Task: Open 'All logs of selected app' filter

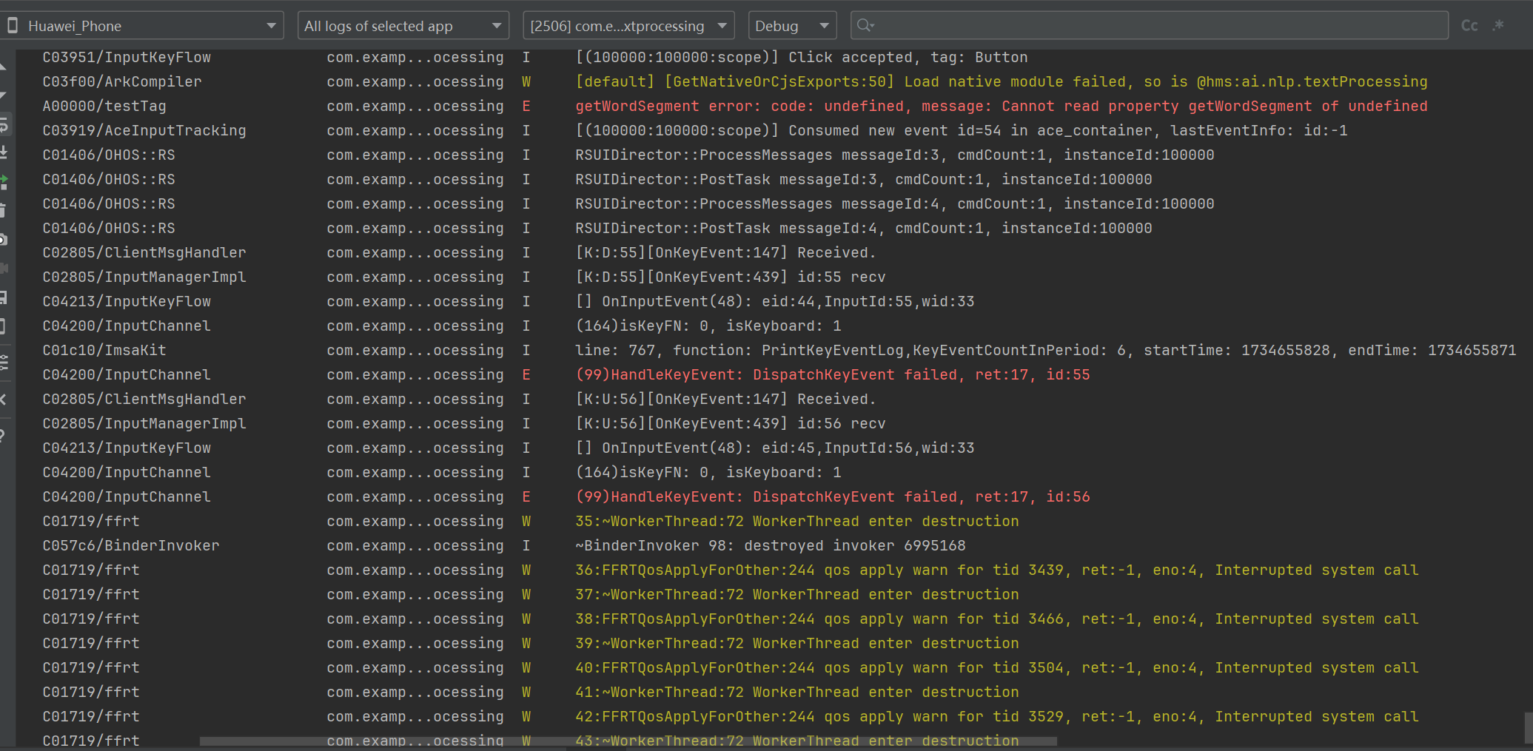Action: 402,26
